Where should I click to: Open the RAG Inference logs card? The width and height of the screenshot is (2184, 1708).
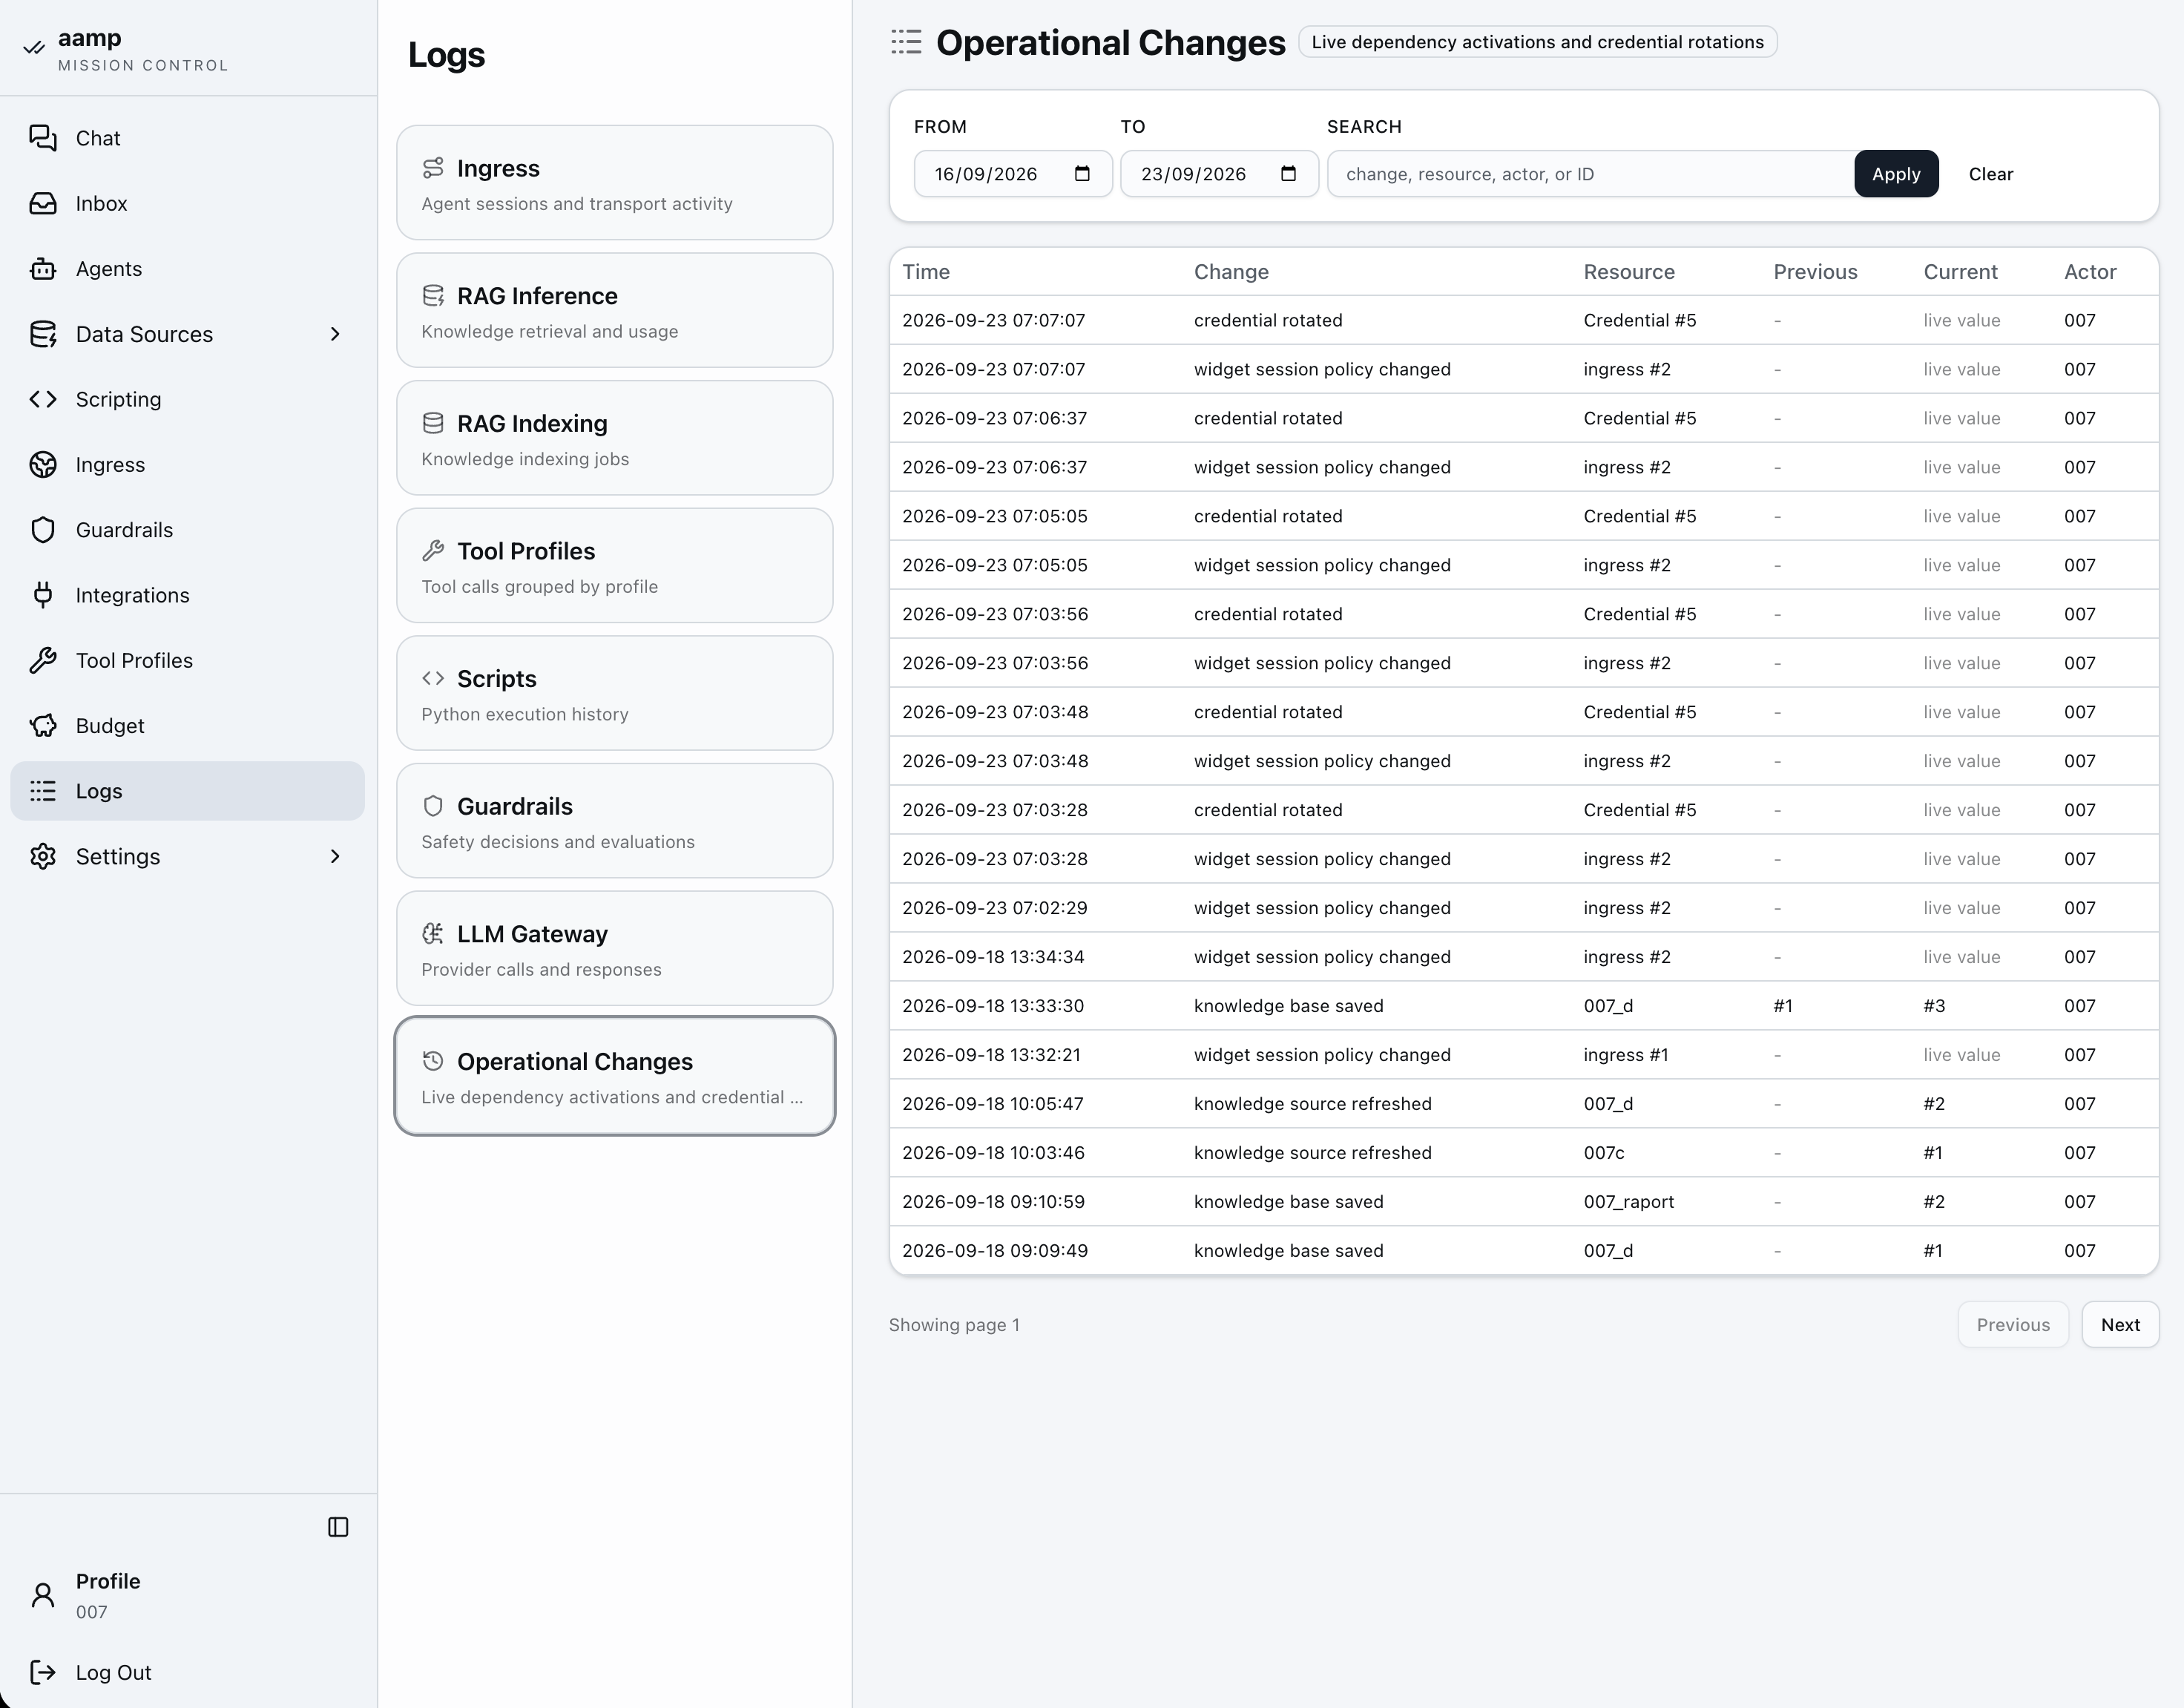click(615, 310)
